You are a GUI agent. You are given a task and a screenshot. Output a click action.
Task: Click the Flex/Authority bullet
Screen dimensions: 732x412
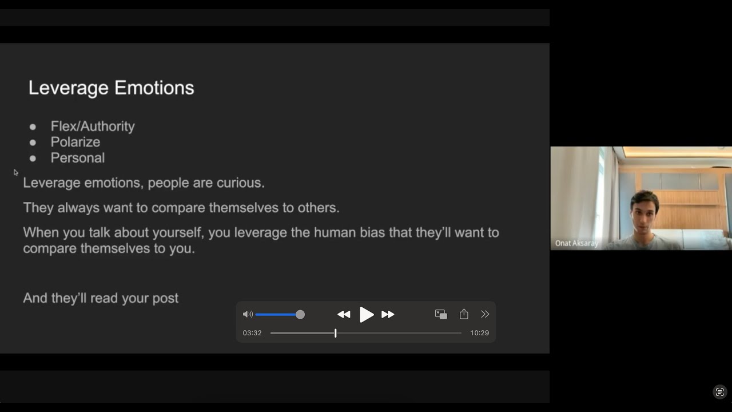(93, 126)
